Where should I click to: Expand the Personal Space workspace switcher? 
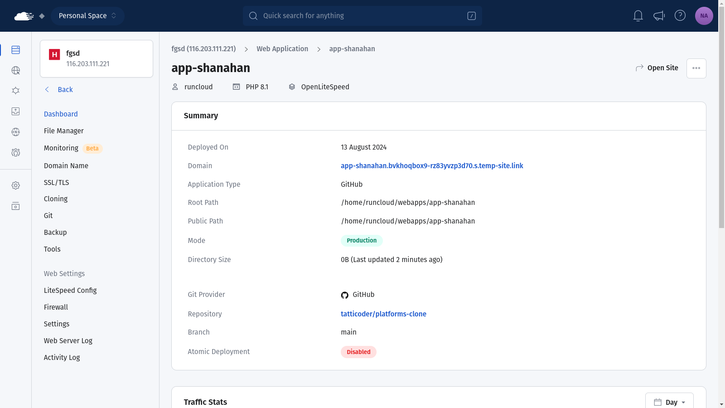pyautogui.click(x=87, y=16)
